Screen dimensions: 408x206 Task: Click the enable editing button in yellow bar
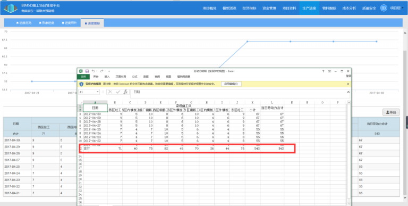click(231, 84)
